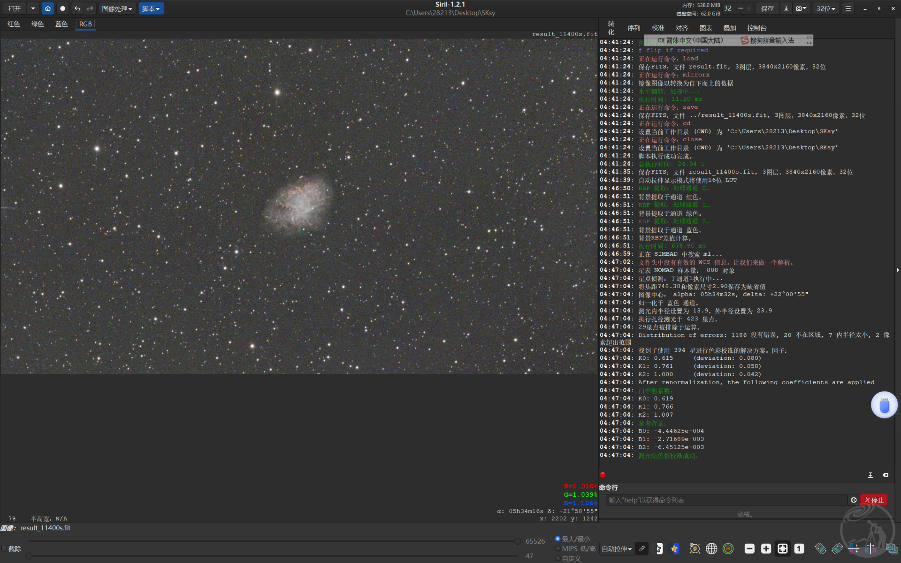Click the zoom to fit icon

tap(783, 548)
